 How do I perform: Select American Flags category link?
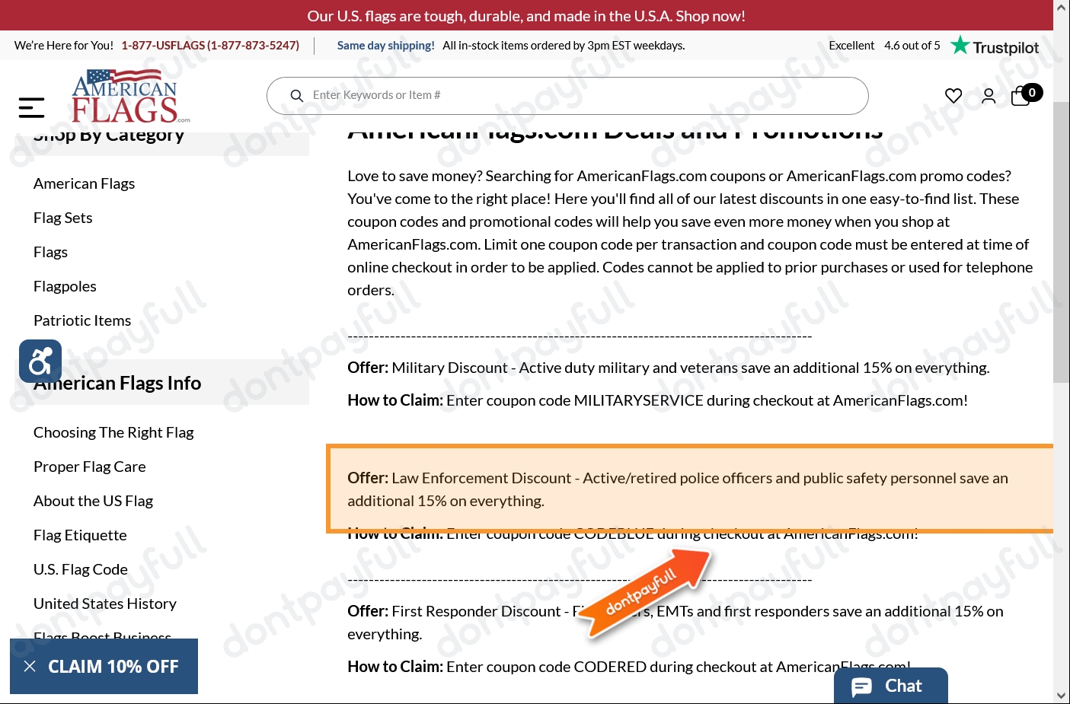click(84, 183)
